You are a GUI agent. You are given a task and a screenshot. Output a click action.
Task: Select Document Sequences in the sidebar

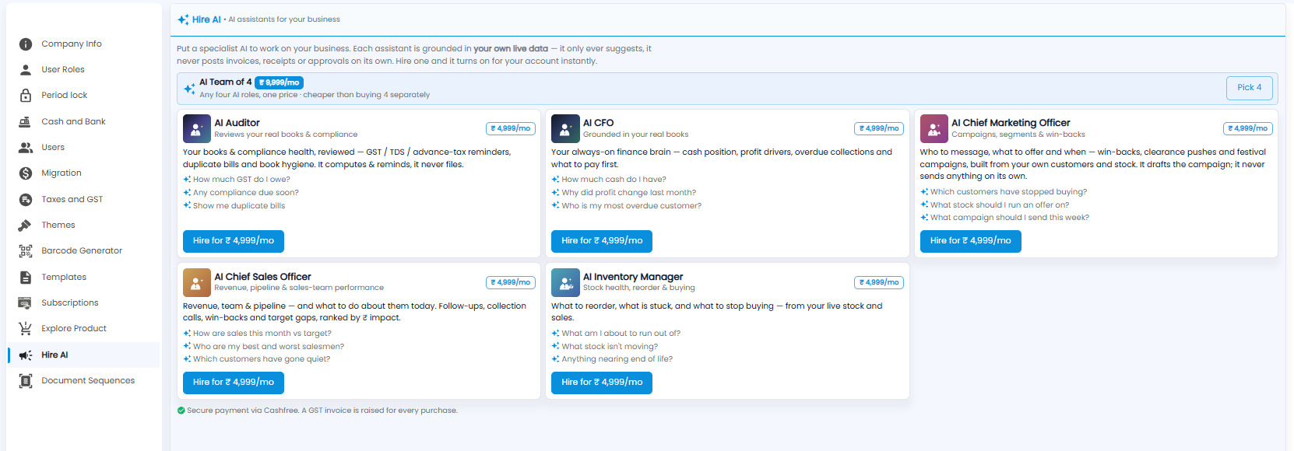[83, 381]
